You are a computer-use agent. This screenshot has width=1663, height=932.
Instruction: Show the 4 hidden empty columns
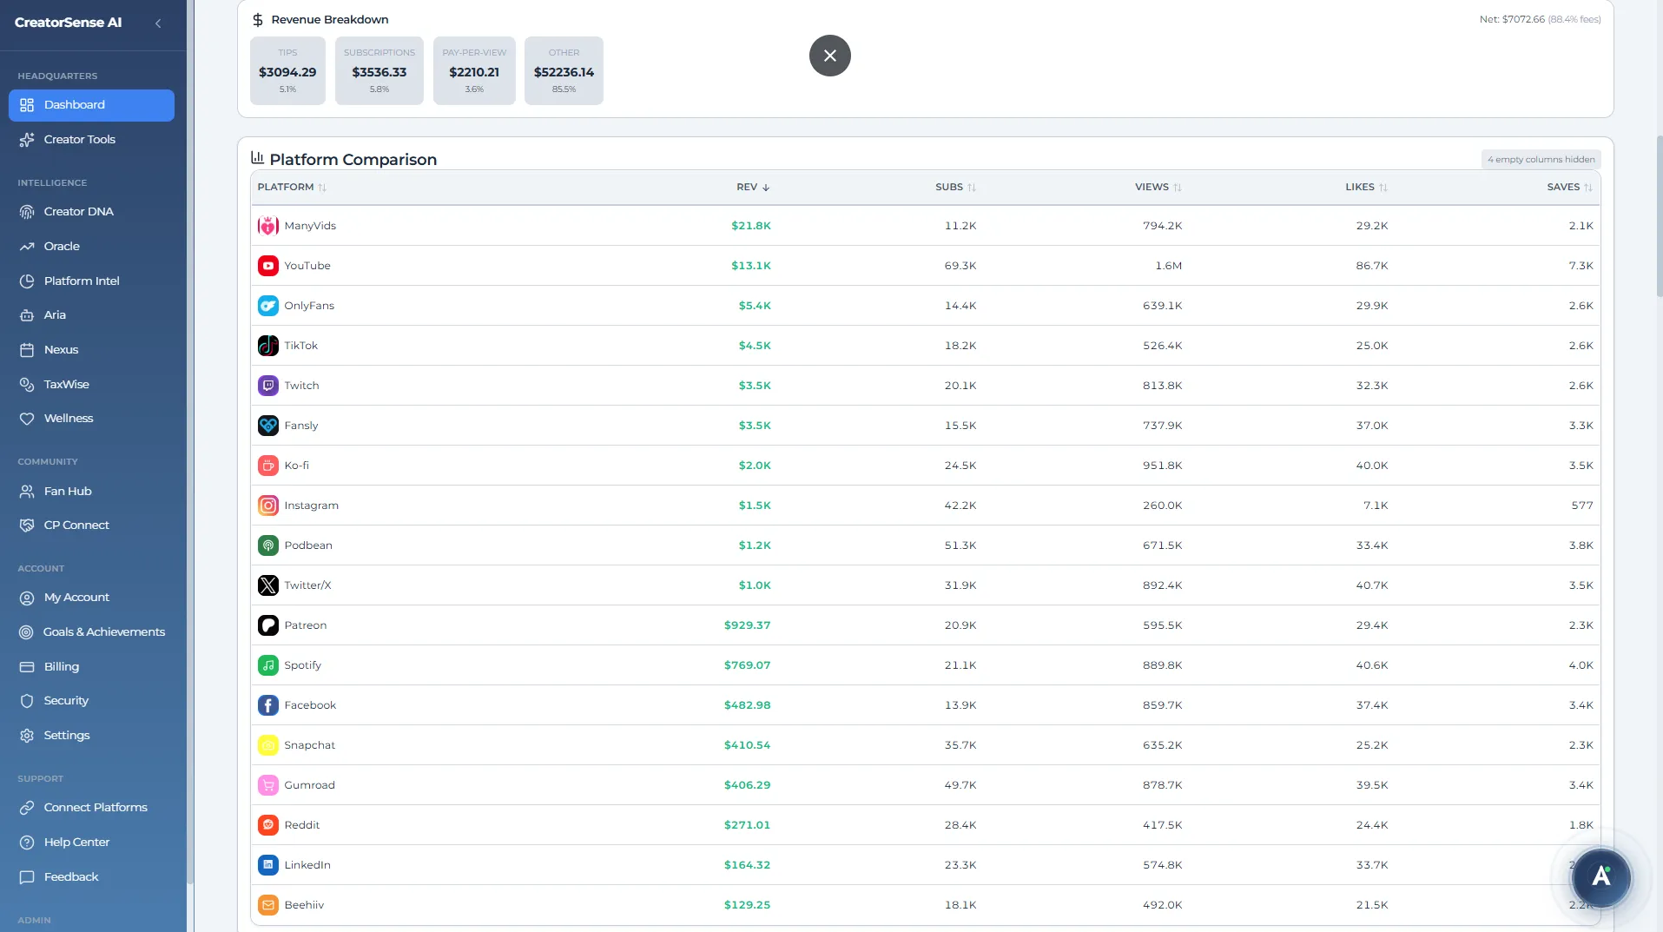(x=1539, y=159)
